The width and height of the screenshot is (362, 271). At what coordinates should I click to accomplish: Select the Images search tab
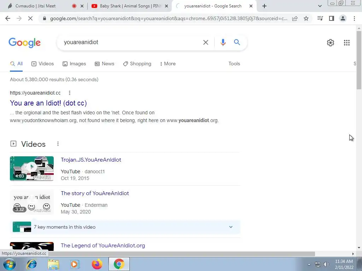coord(74,64)
